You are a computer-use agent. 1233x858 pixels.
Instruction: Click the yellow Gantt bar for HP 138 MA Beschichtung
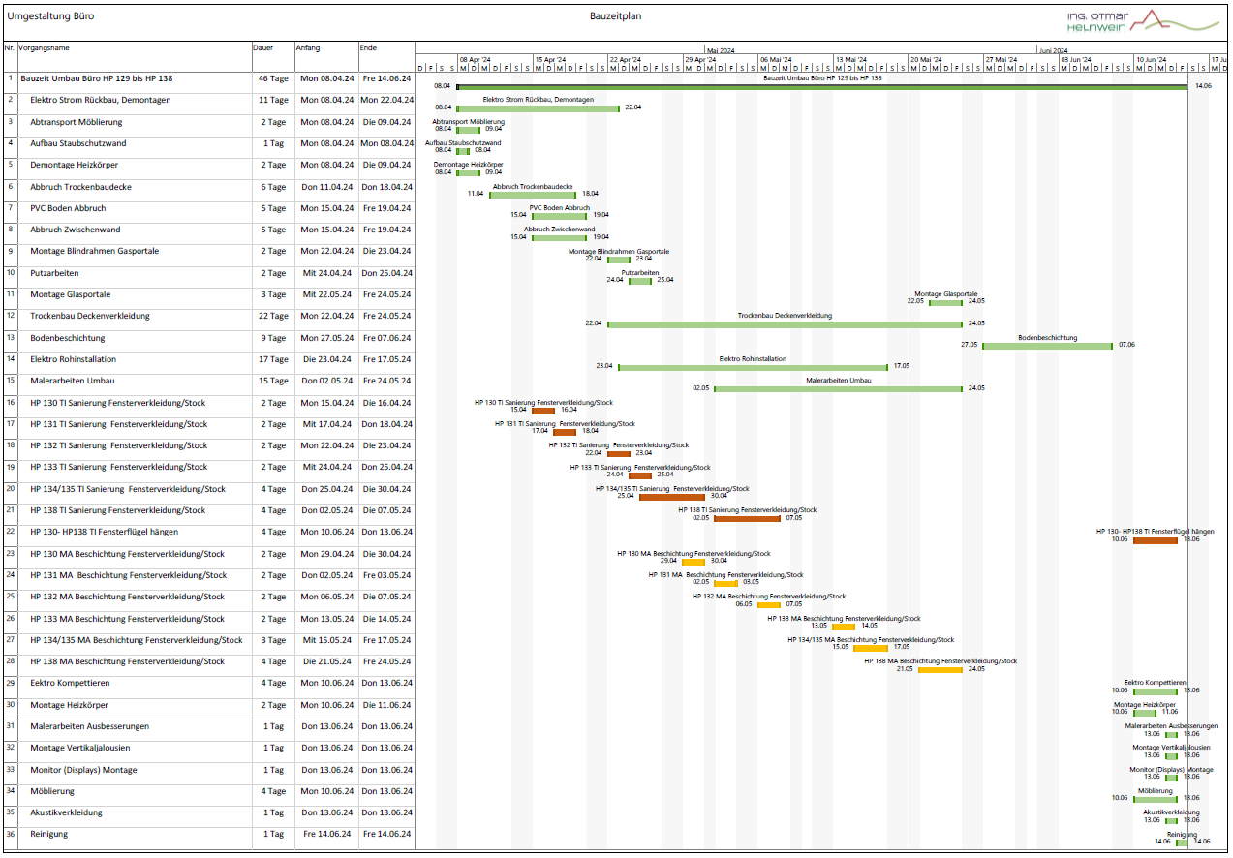(940, 669)
